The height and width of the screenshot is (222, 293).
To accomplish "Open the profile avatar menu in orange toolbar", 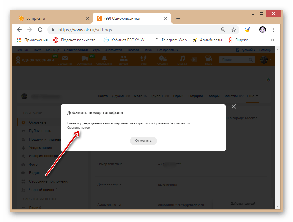I will pos(264,60).
